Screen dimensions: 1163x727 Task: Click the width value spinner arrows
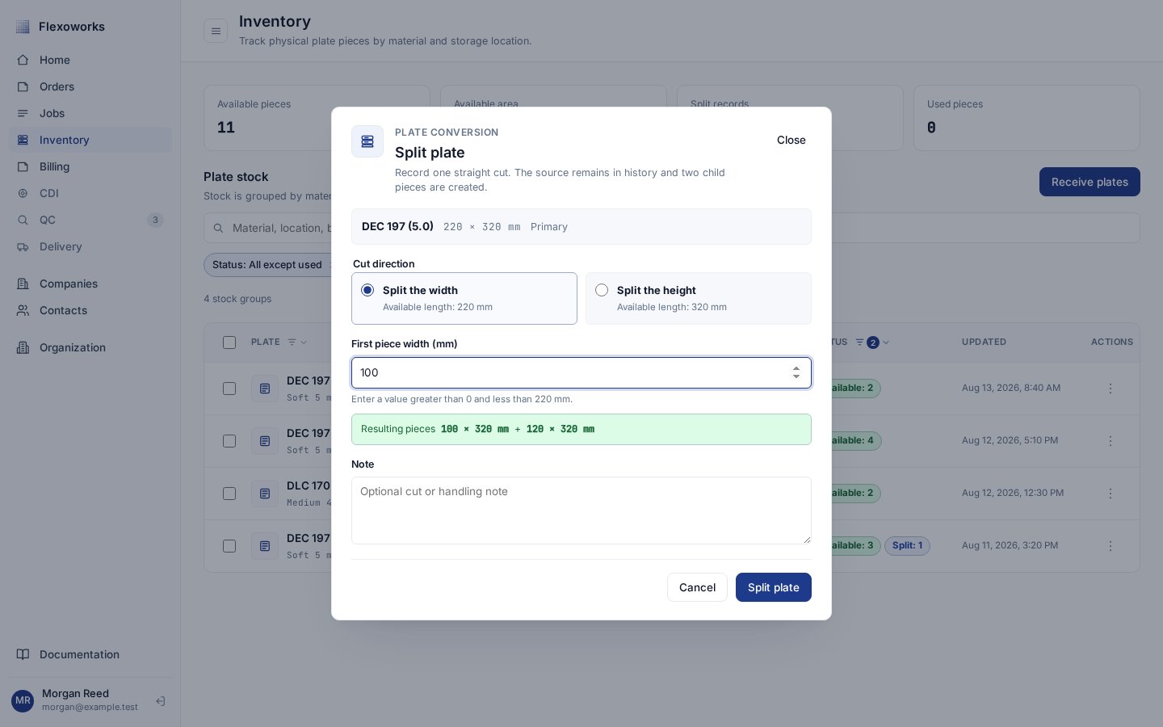pyautogui.click(x=796, y=372)
